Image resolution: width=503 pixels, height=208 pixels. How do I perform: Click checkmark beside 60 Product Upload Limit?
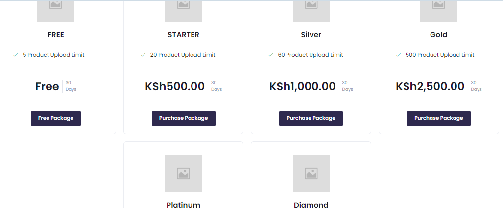271,55
